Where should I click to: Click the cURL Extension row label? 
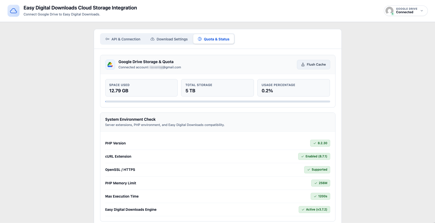(x=118, y=156)
